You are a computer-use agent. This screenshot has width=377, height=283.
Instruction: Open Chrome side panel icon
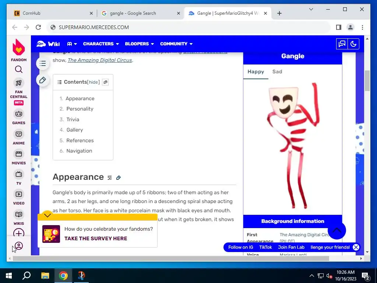pos(339,27)
